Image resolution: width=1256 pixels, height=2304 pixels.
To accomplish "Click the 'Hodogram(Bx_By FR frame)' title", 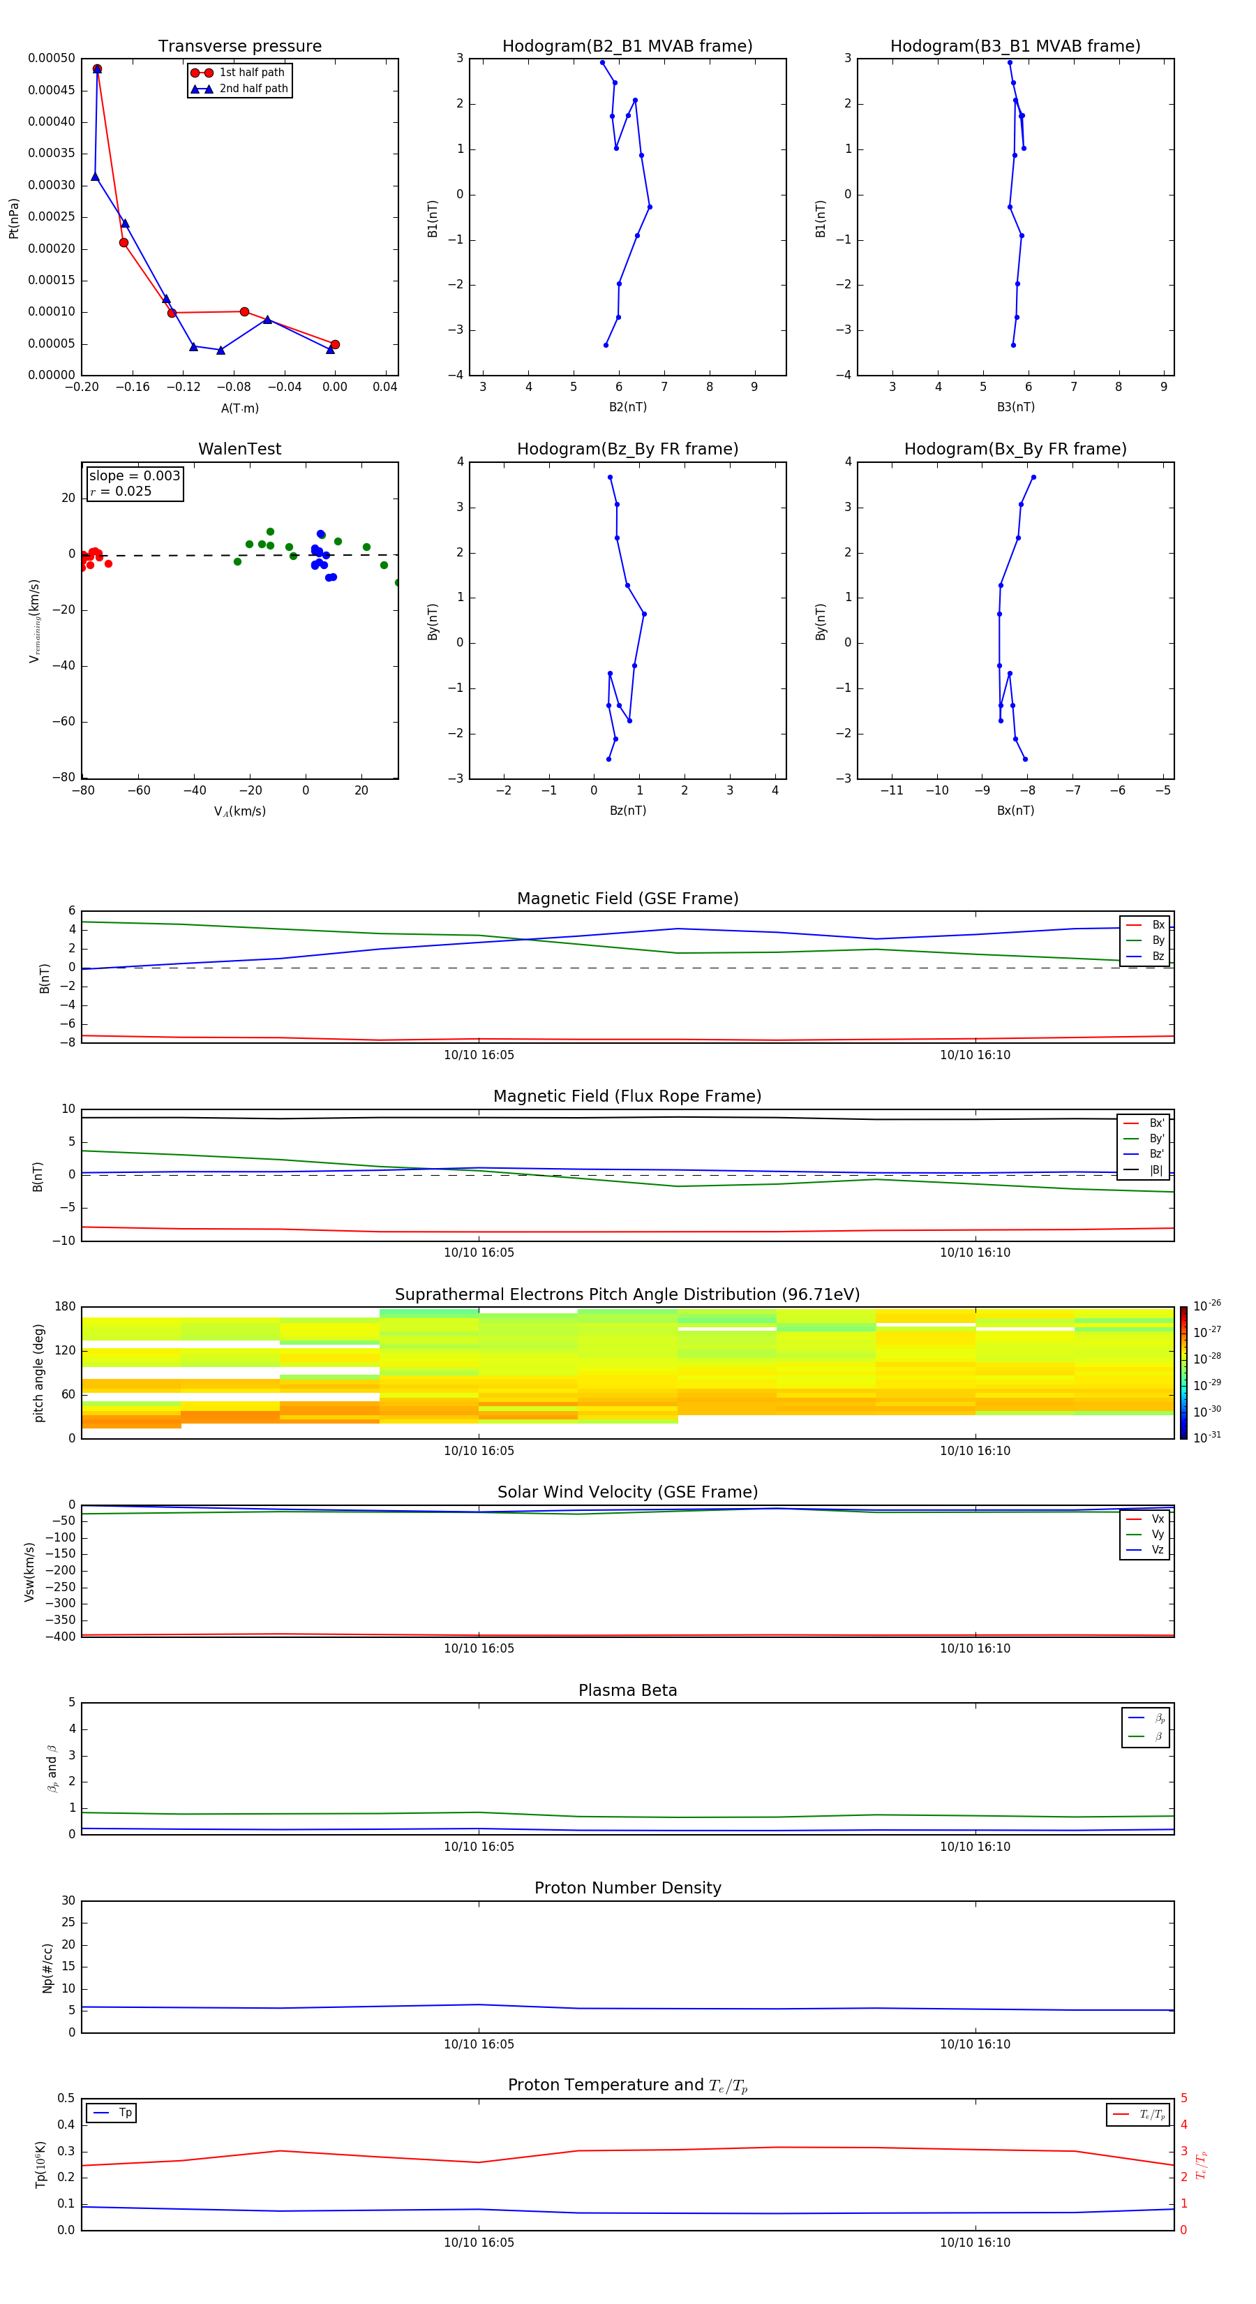I will point(1015,449).
